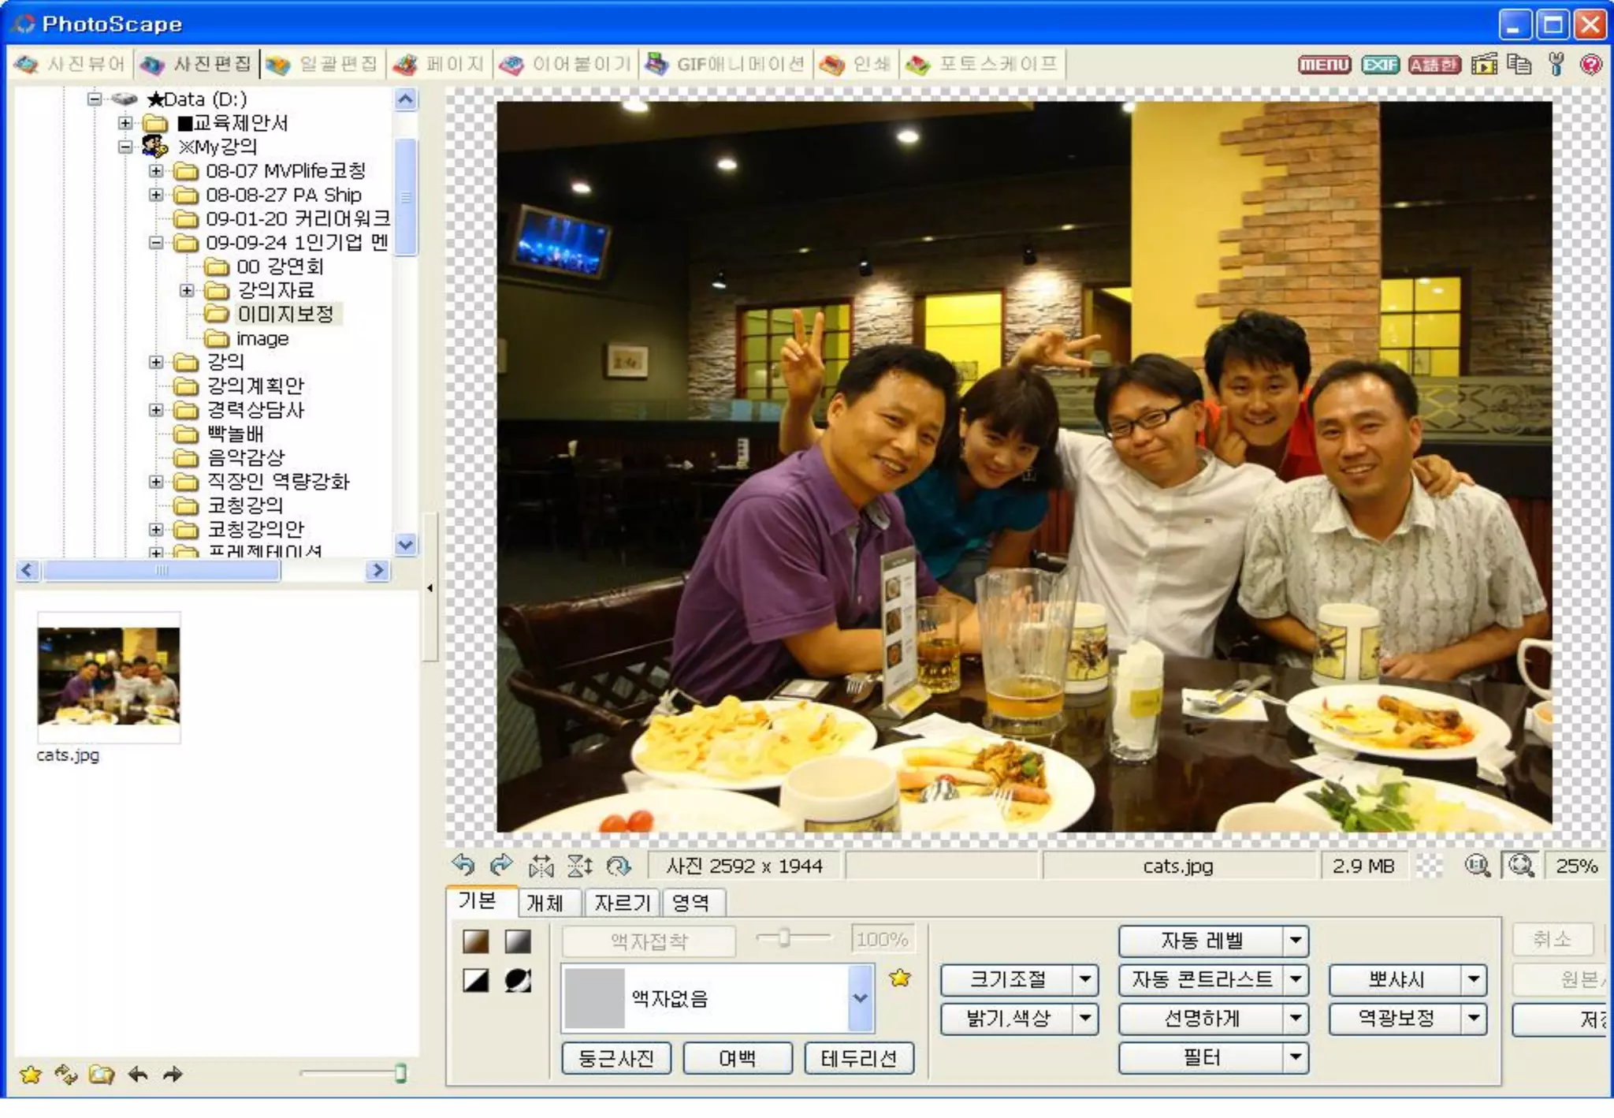Click the 1:1 actual size zoom icon
Image resolution: width=1614 pixels, height=1118 pixels.
tap(1477, 866)
